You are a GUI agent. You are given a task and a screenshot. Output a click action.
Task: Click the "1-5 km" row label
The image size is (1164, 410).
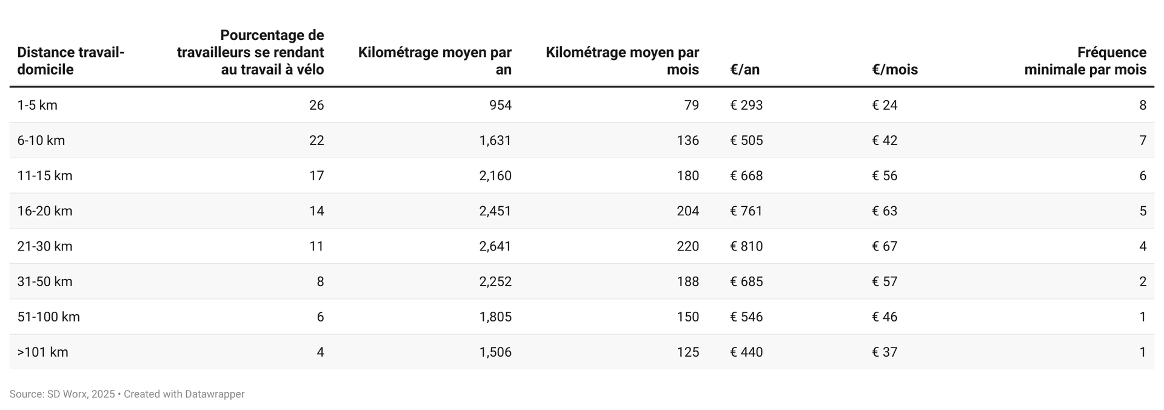click(x=38, y=105)
